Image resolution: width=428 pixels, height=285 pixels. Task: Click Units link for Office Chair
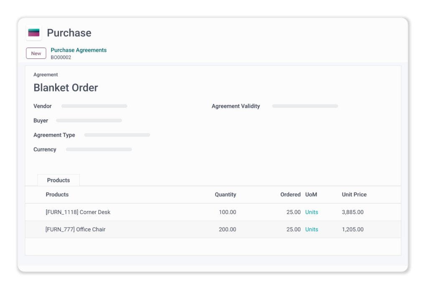(311, 230)
